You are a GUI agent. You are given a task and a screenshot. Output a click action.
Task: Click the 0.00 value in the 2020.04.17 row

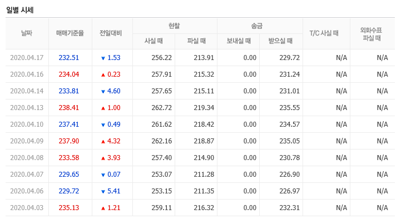click(x=250, y=58)
